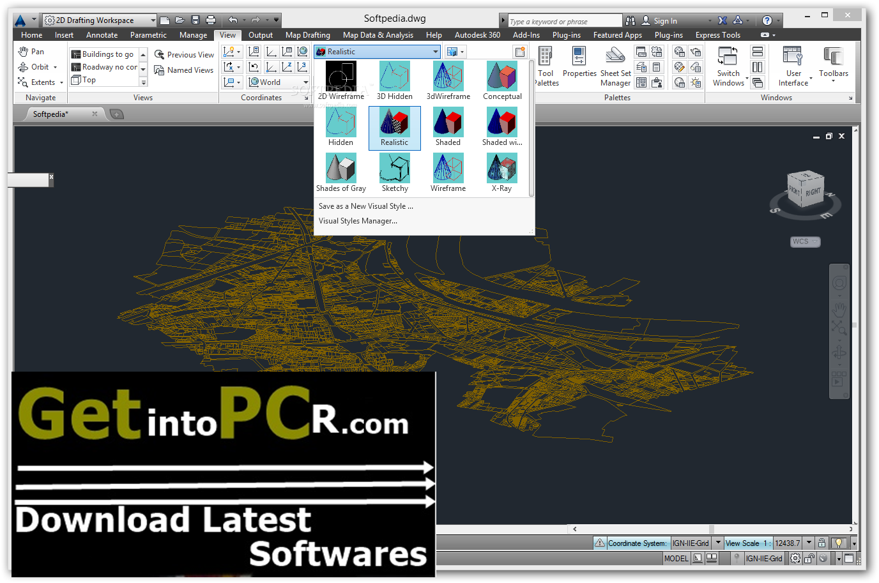Click the Orbit navigation tool

pos(33,67)
